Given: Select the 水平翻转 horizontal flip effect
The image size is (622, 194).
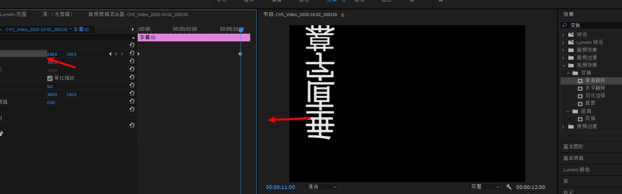Looking at the screenshot, I should [595, 88].
